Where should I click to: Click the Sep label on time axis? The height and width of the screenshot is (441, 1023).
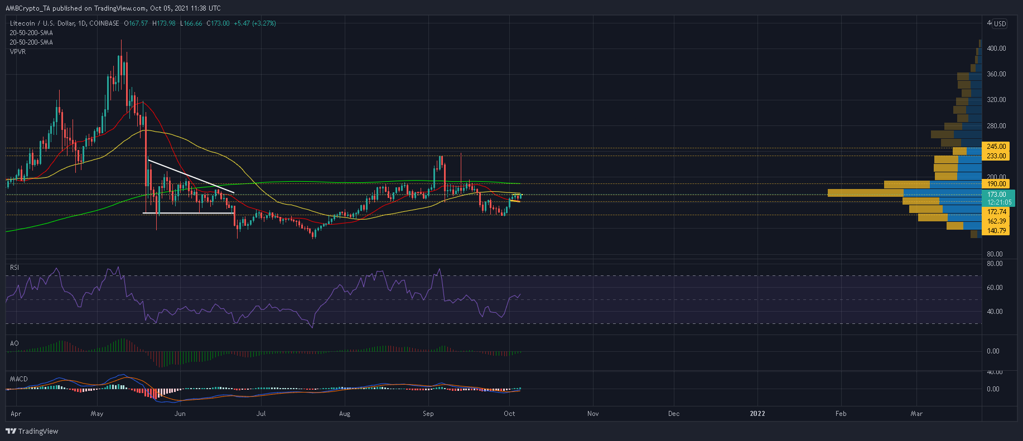(428, 414)
